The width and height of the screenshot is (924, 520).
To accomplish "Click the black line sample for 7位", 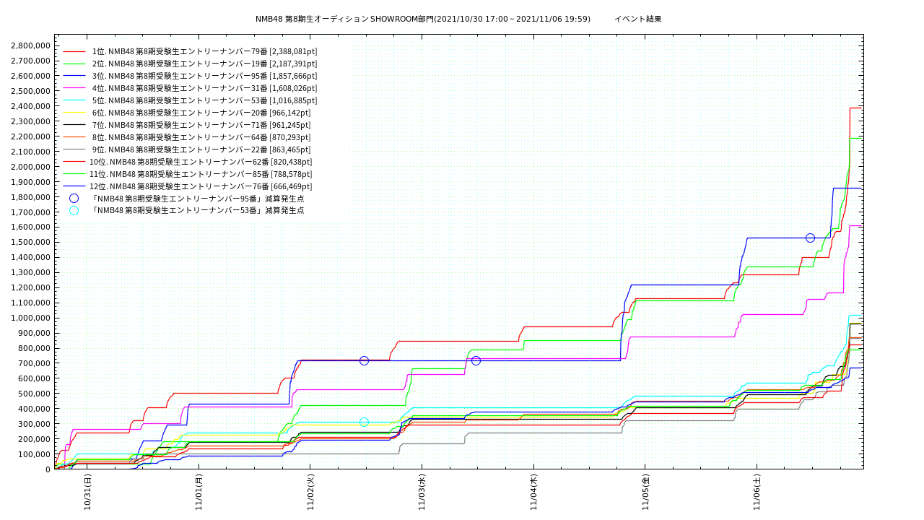I will point(74,126).
